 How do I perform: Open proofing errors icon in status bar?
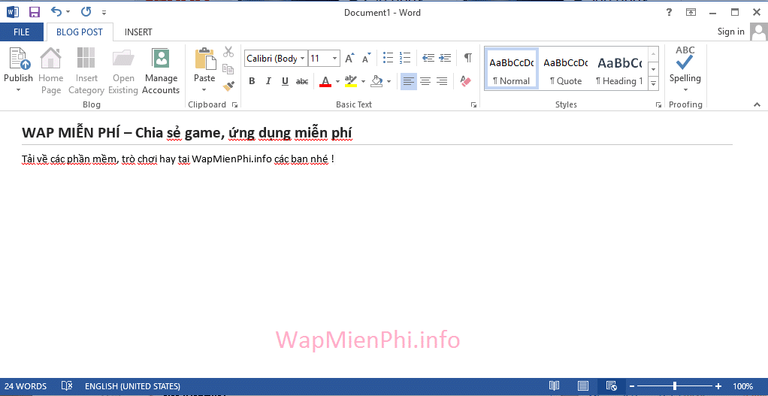[x=67, y=386]
